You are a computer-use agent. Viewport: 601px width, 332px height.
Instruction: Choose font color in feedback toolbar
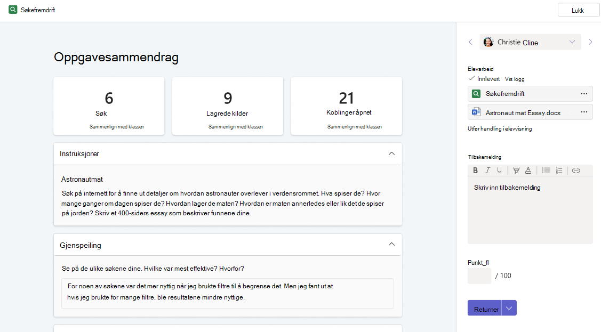point(528,171)
